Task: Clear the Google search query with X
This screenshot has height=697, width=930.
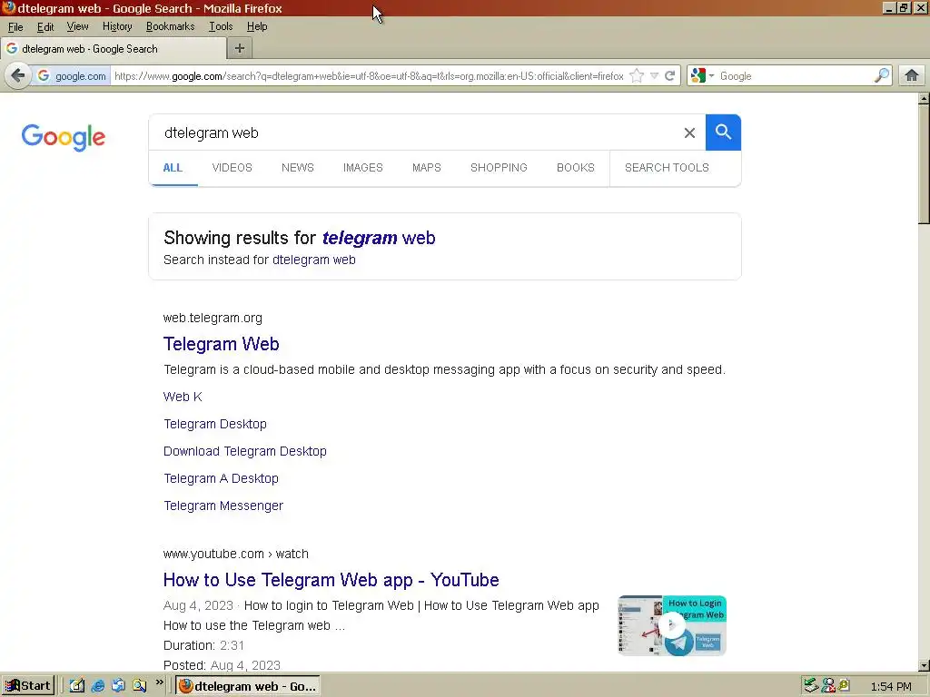Action: [689, 133]
